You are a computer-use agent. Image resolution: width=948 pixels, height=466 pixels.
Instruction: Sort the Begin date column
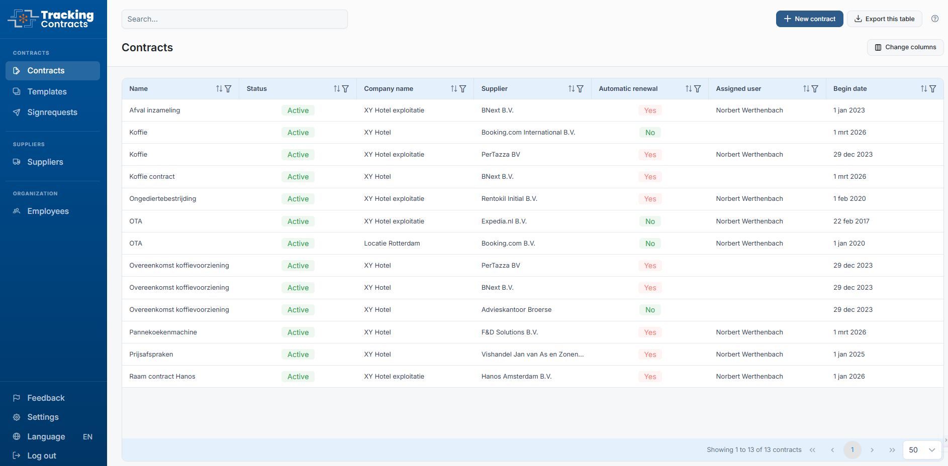click(x=924, y=89)
